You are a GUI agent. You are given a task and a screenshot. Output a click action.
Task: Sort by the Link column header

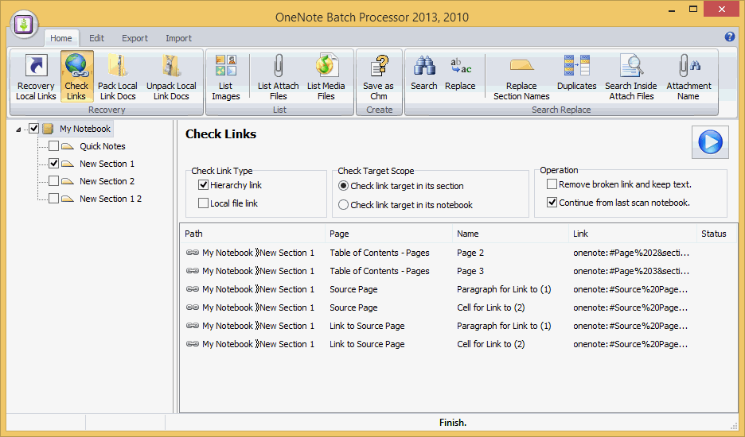[633, 234]
